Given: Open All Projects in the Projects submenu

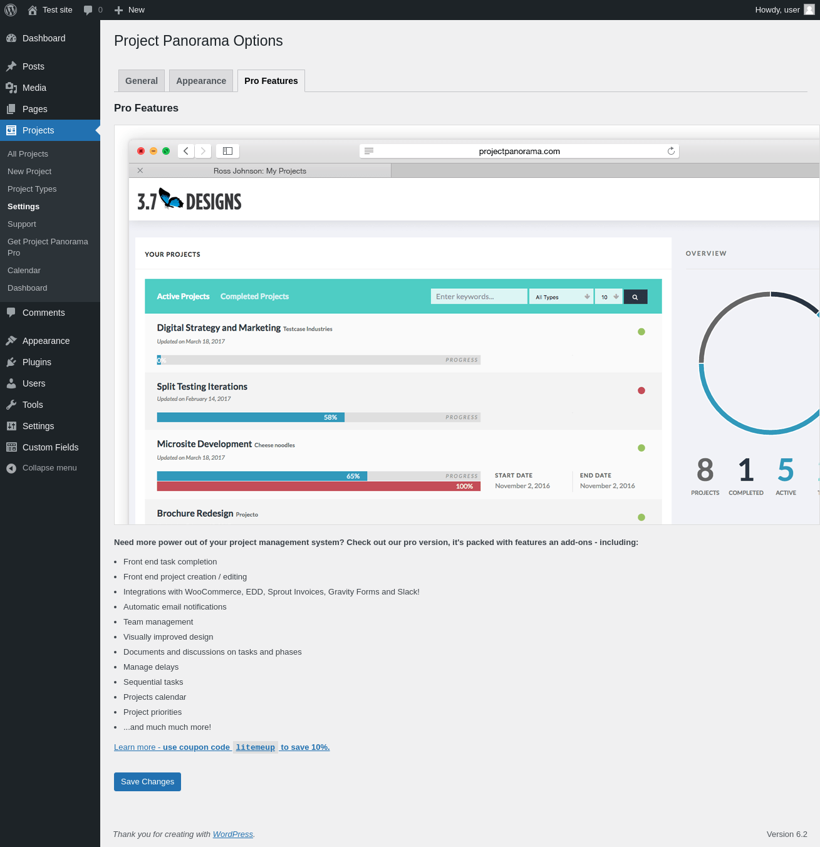Looking at the screenshot, I should click(28, 154).
